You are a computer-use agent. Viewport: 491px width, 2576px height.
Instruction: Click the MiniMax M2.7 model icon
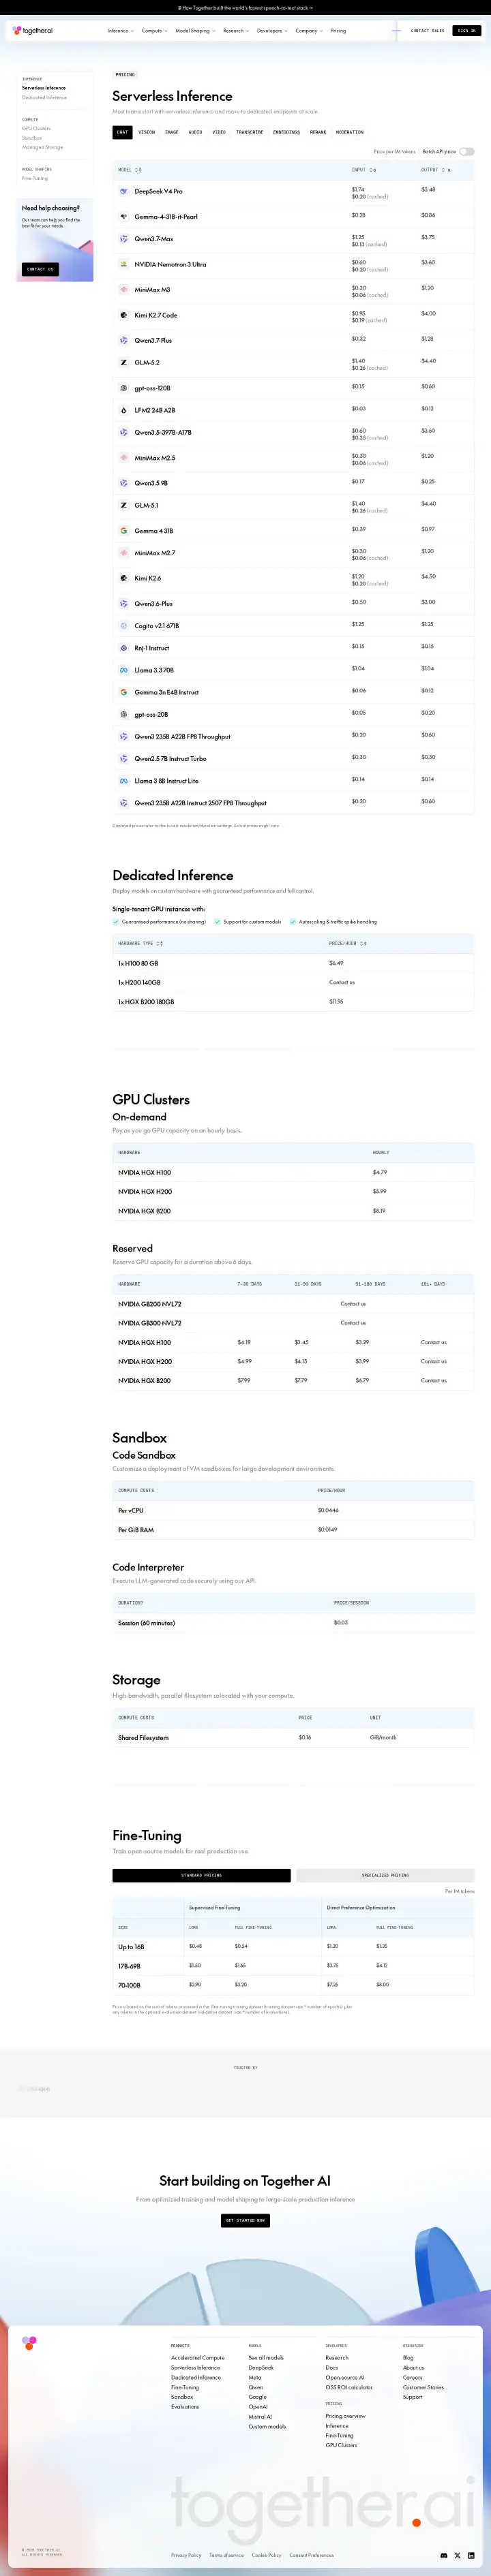(x=124, y=553)
